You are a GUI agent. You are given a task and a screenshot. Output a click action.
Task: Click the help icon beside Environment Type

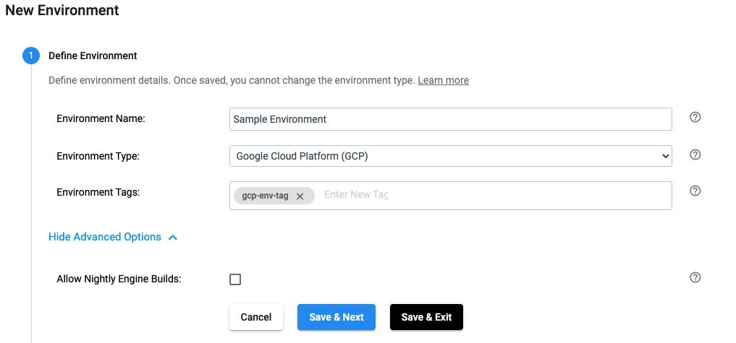[695, 155]
